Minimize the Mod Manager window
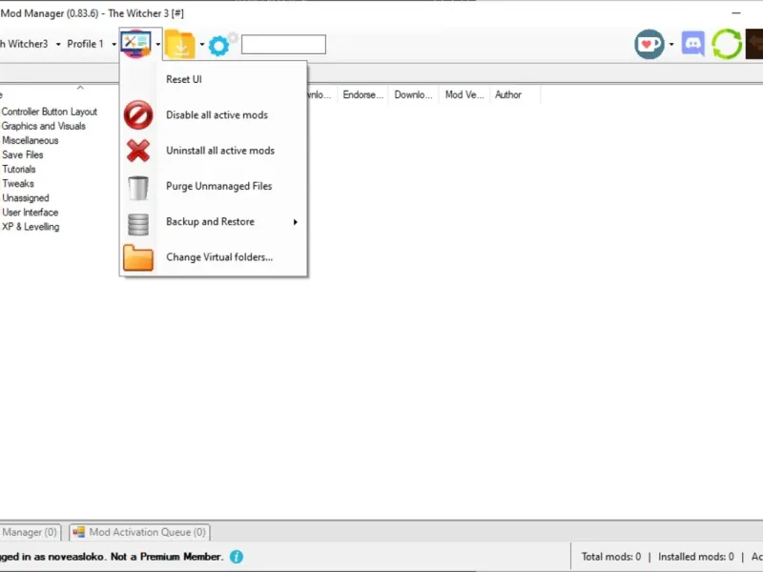Screen dimensions: 763x572 point(736,13)
